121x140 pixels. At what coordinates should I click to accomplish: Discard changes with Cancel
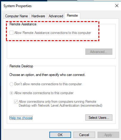(x=84, y=135)
